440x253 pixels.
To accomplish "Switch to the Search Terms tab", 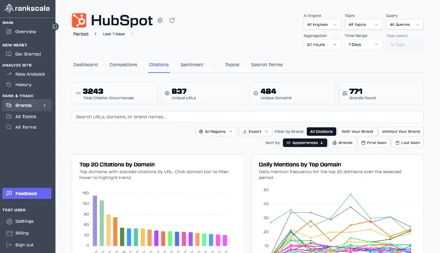I will pyautogui.click(x=267, y=65).
